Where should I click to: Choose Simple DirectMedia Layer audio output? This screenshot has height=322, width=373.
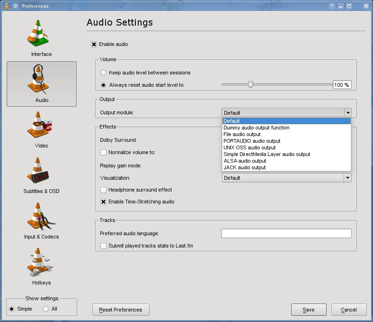pos(286,155)
